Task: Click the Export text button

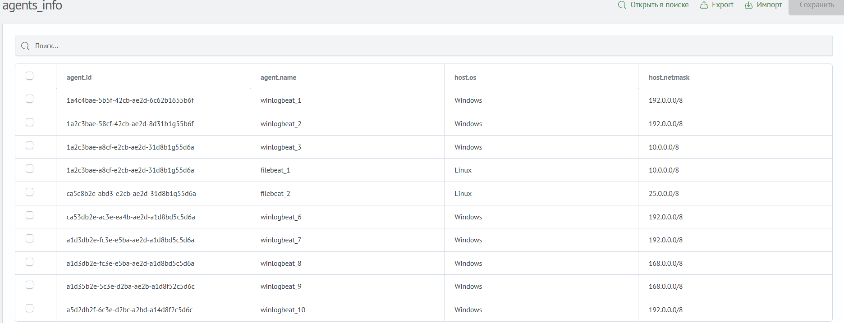Action: coord(722,5)
